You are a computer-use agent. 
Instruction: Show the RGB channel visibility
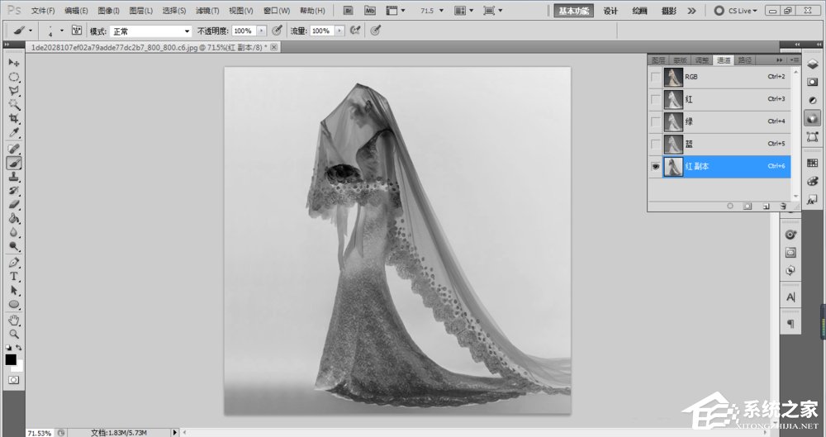tap(656, 77)
